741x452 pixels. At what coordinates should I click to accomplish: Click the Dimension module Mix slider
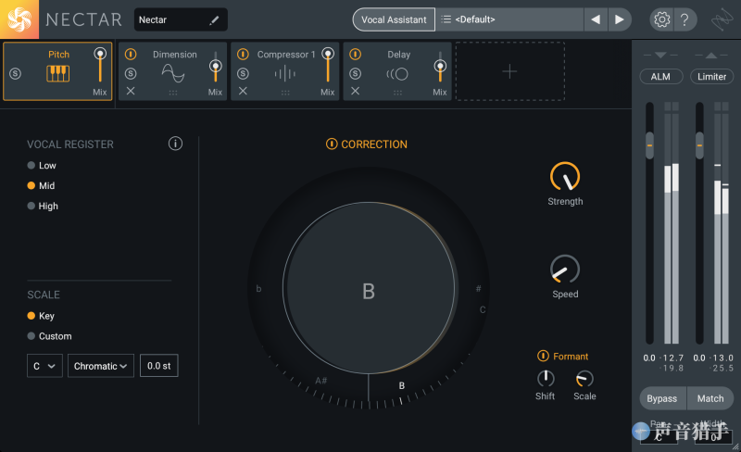[216, 67]
